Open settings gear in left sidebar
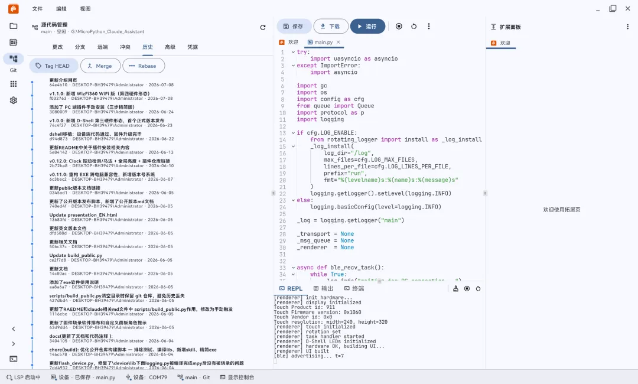This screenshot has height=384, width=638. point(14,100)
